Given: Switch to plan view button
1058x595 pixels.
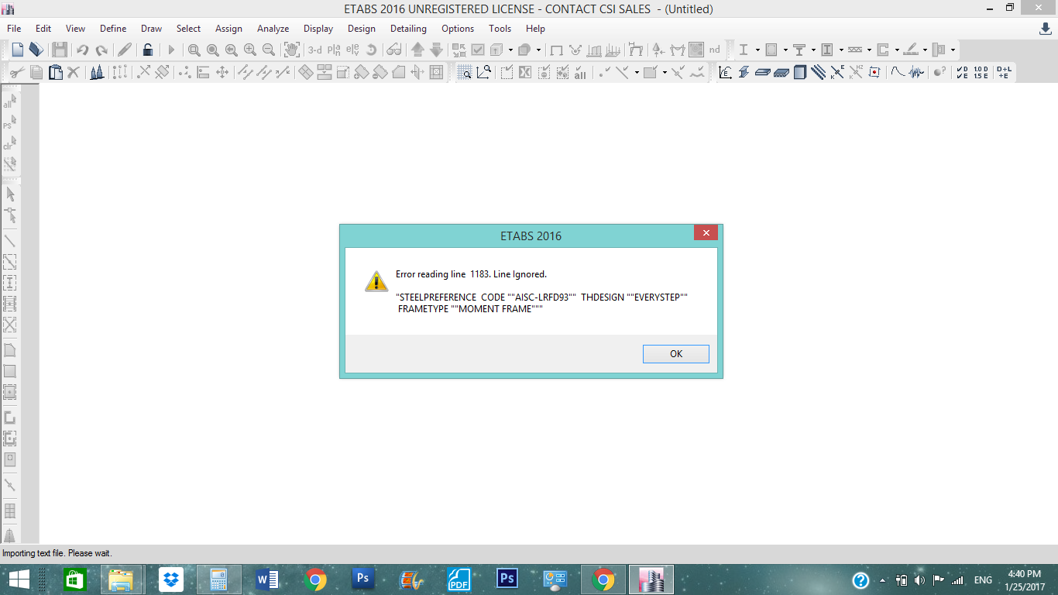Looking at the screenshot, I should coord(334,50).
